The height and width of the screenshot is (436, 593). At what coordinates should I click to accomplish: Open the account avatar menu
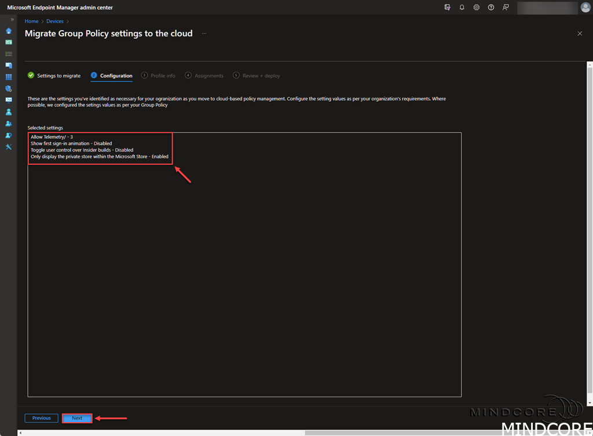click(x=585, y=8)
